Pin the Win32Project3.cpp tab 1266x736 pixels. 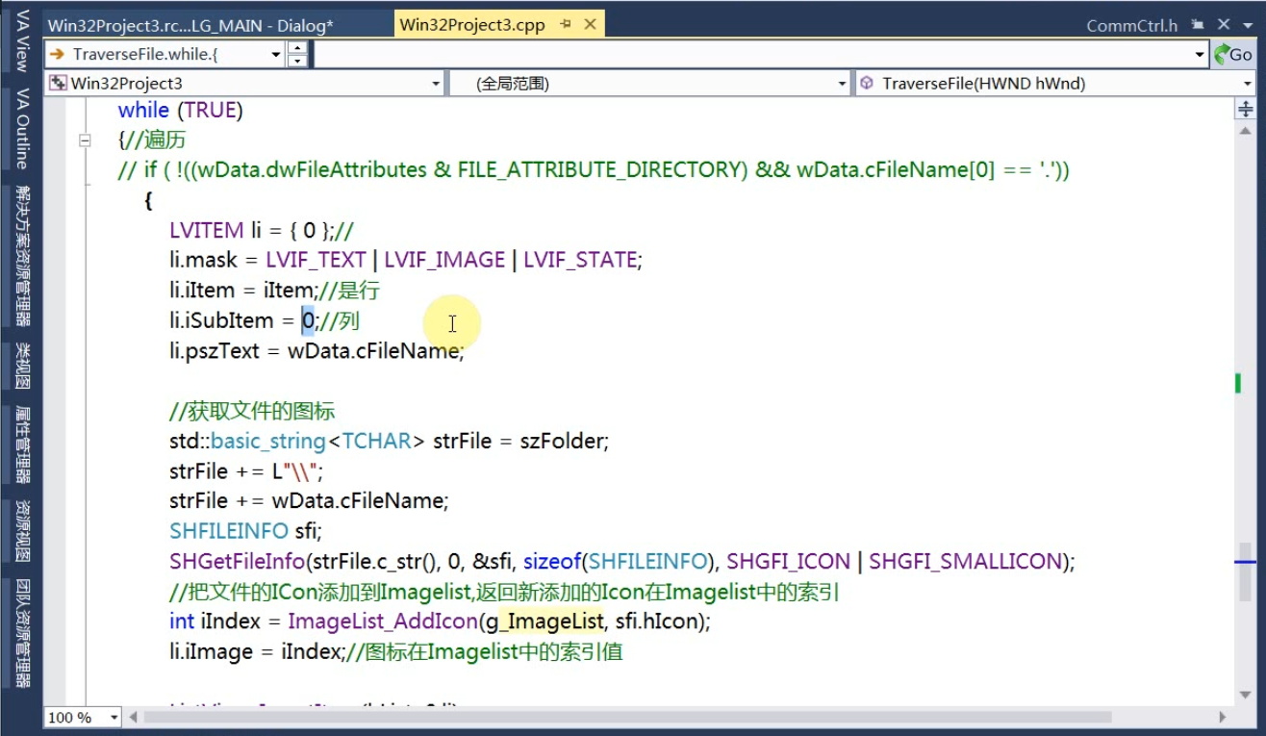click(x=565, y=25)
